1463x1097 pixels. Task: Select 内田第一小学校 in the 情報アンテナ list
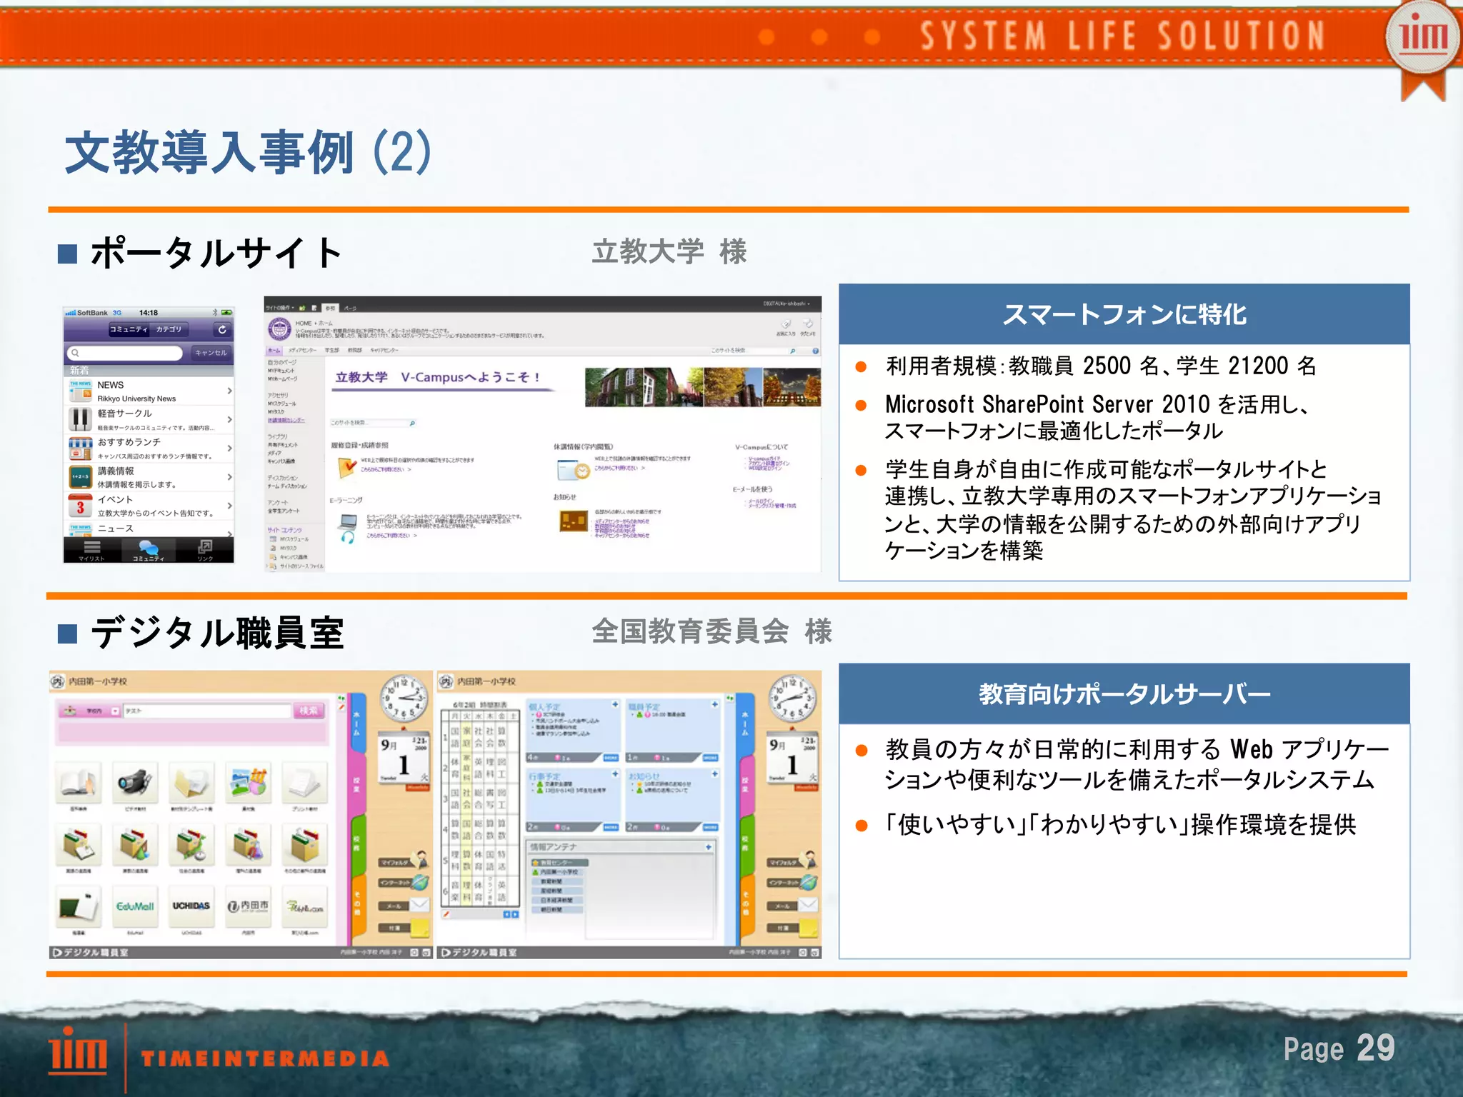558,873
